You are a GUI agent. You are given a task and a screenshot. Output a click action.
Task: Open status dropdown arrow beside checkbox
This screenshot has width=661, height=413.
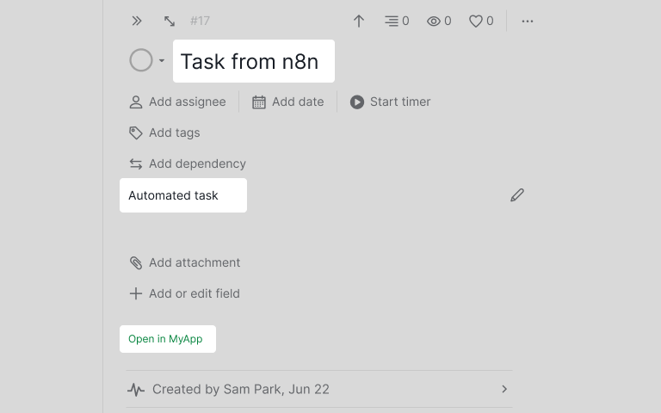[162, 61]
